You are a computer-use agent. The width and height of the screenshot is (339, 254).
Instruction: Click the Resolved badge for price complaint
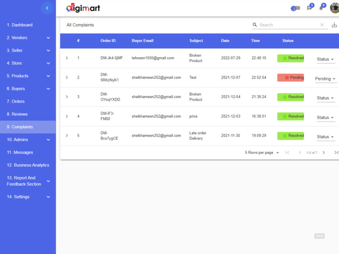tap(291, 117)
